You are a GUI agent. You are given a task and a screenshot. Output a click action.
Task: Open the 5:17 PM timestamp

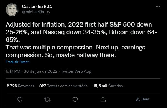coord(13,71)
